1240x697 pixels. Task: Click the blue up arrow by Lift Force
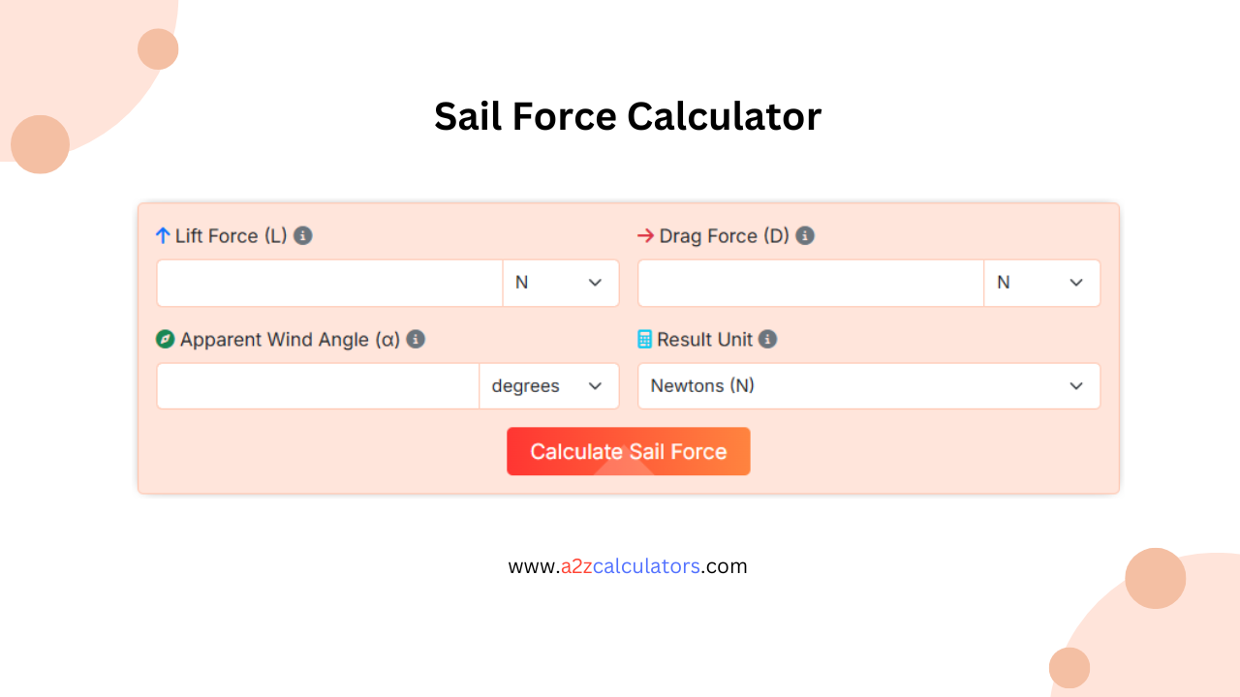(163, 235)
